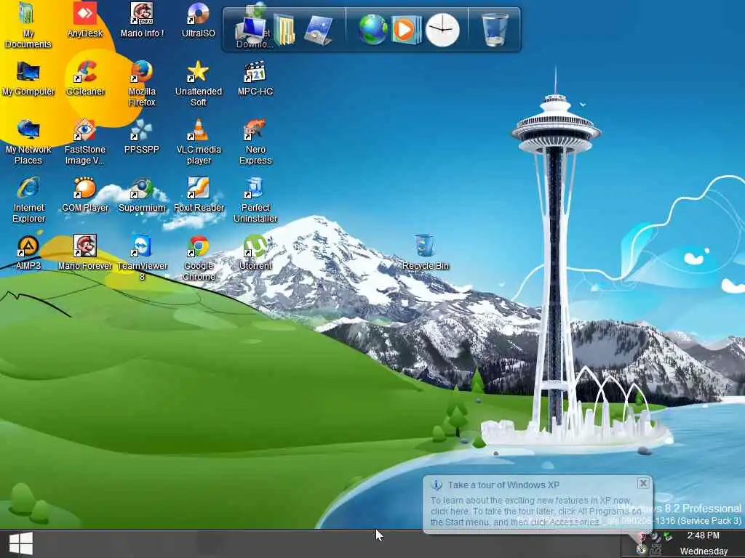Open the AIMP3 music player
This screenshot has width=745, height=558.
pyautogui.click(x=28, y=253)
